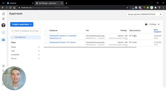Viewport: 166px width, 93px height.
Task: Expand the Status filter
Action: coord(25,47)
